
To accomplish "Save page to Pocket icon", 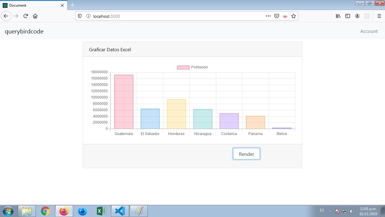I will pos(277,16).
